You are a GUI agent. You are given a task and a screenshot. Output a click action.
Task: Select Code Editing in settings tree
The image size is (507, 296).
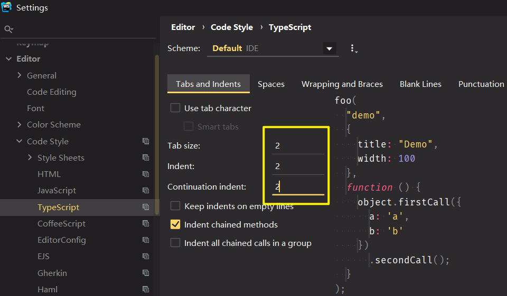pyautogui.click(x=52, y=92)
